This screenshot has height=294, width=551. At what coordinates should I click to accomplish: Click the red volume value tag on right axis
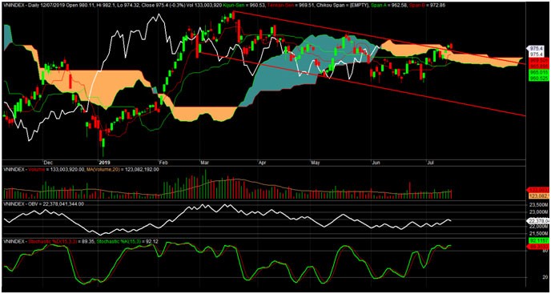point(537,190)
